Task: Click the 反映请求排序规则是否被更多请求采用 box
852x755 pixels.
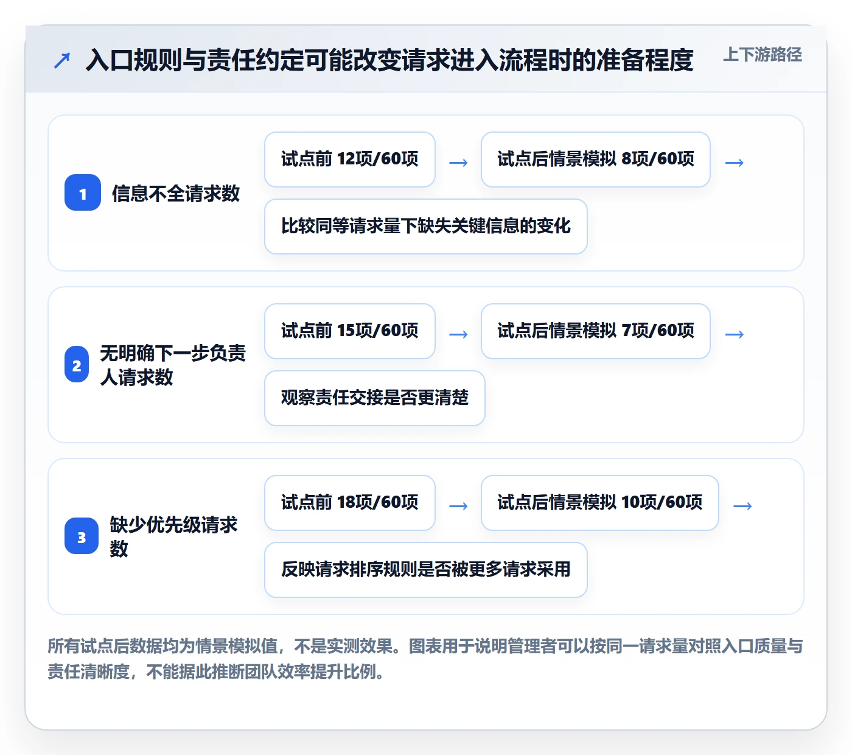Action: (426, 570)
